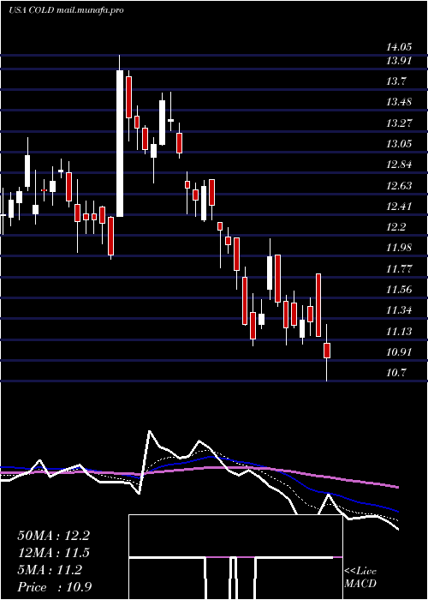
Task: Select the 11.13 price axis label
Action: pyautogui.click(x=399, y=332)
